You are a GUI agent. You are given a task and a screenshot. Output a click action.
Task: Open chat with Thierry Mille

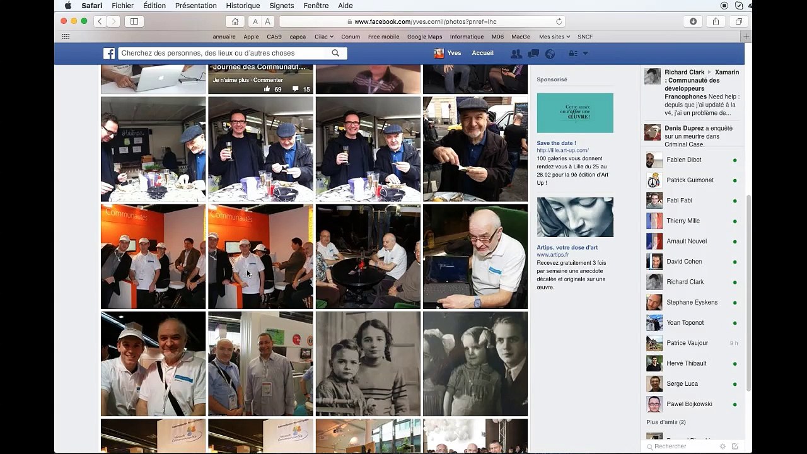tap(692, 221)
